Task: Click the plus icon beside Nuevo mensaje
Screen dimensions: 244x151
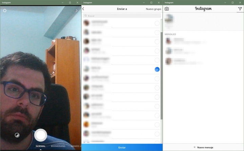Action: pos(195,147)
